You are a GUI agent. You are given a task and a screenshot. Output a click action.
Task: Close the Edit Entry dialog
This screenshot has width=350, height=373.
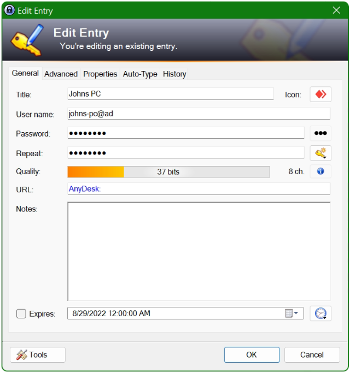point(336,10)
